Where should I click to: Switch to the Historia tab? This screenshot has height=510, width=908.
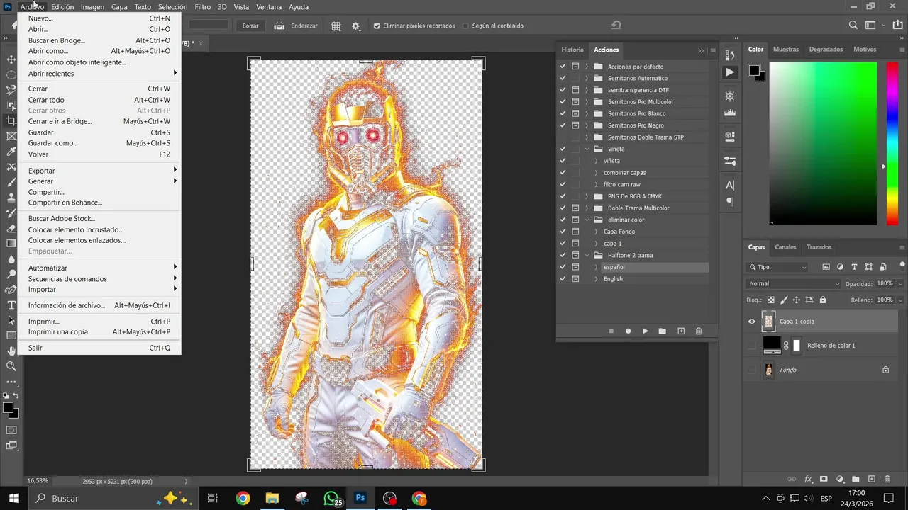click(x=572, y=50)
